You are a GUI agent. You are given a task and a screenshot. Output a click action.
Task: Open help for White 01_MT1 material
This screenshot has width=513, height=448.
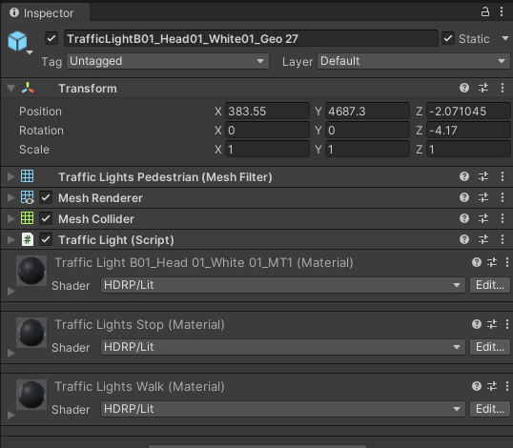(x=477, y=262)
